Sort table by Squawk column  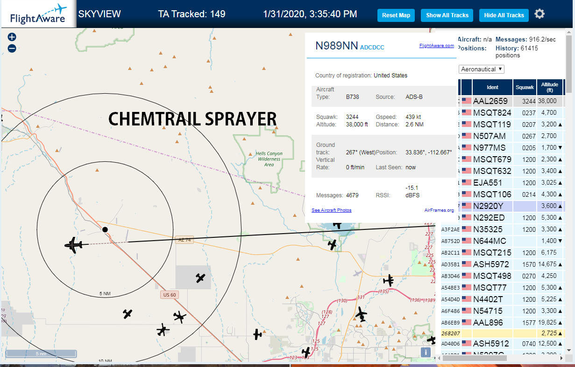point(525,87)
